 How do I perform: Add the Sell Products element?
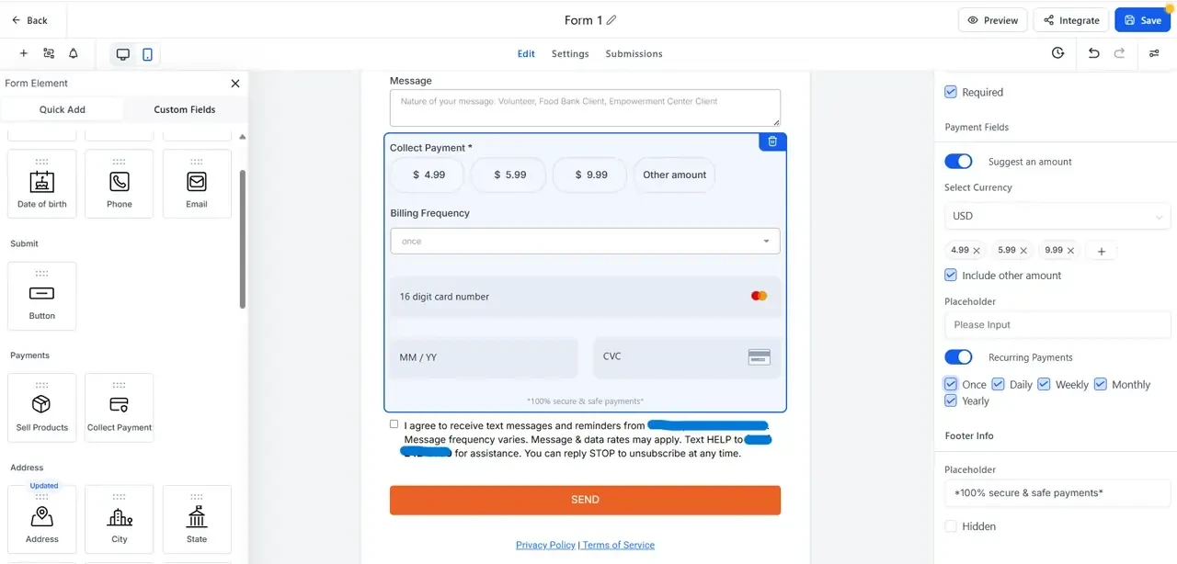[42, 408]
